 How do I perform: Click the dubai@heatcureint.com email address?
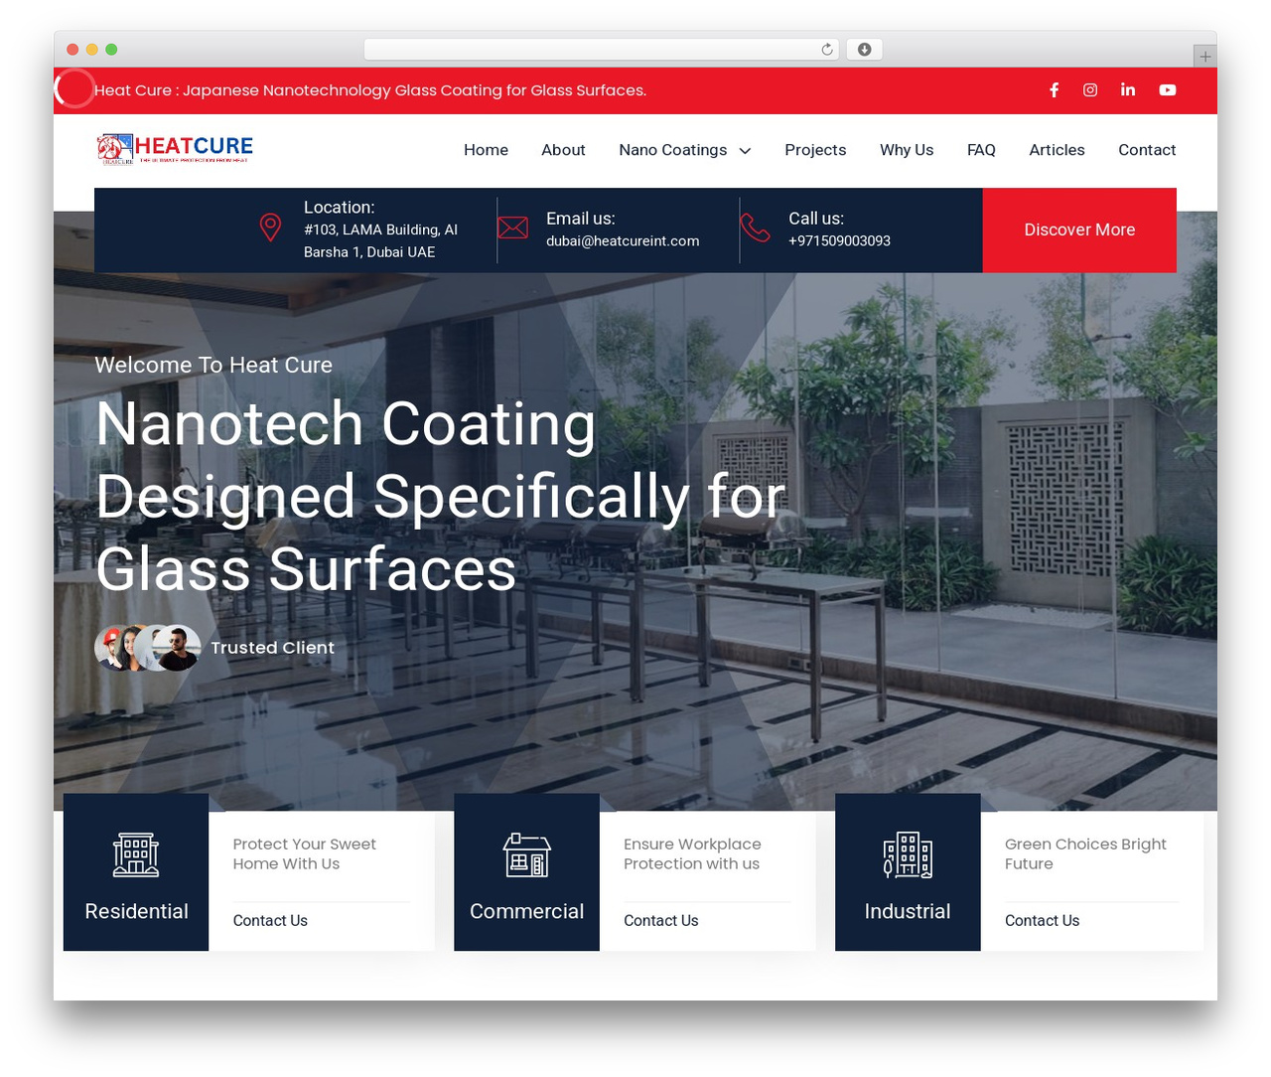tap(623, 241)
